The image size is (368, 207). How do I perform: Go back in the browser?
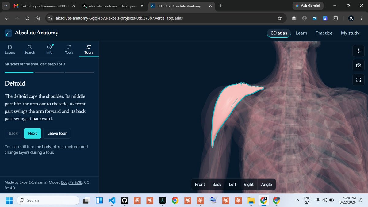[7, 18]
